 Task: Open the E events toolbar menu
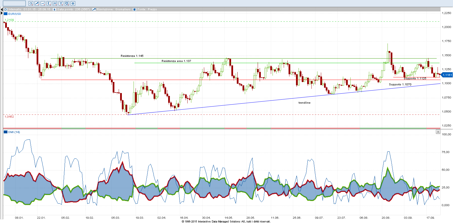49,3
